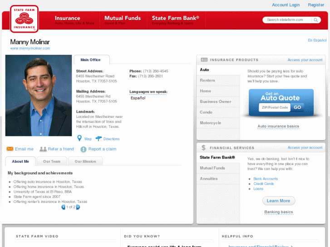Click the email envelope icon
330x247 pixels.
(x=10, y=149)
